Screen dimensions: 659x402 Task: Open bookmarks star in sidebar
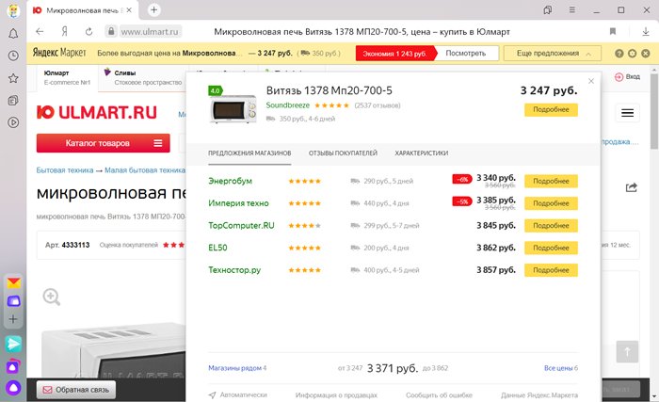[13, 78]
